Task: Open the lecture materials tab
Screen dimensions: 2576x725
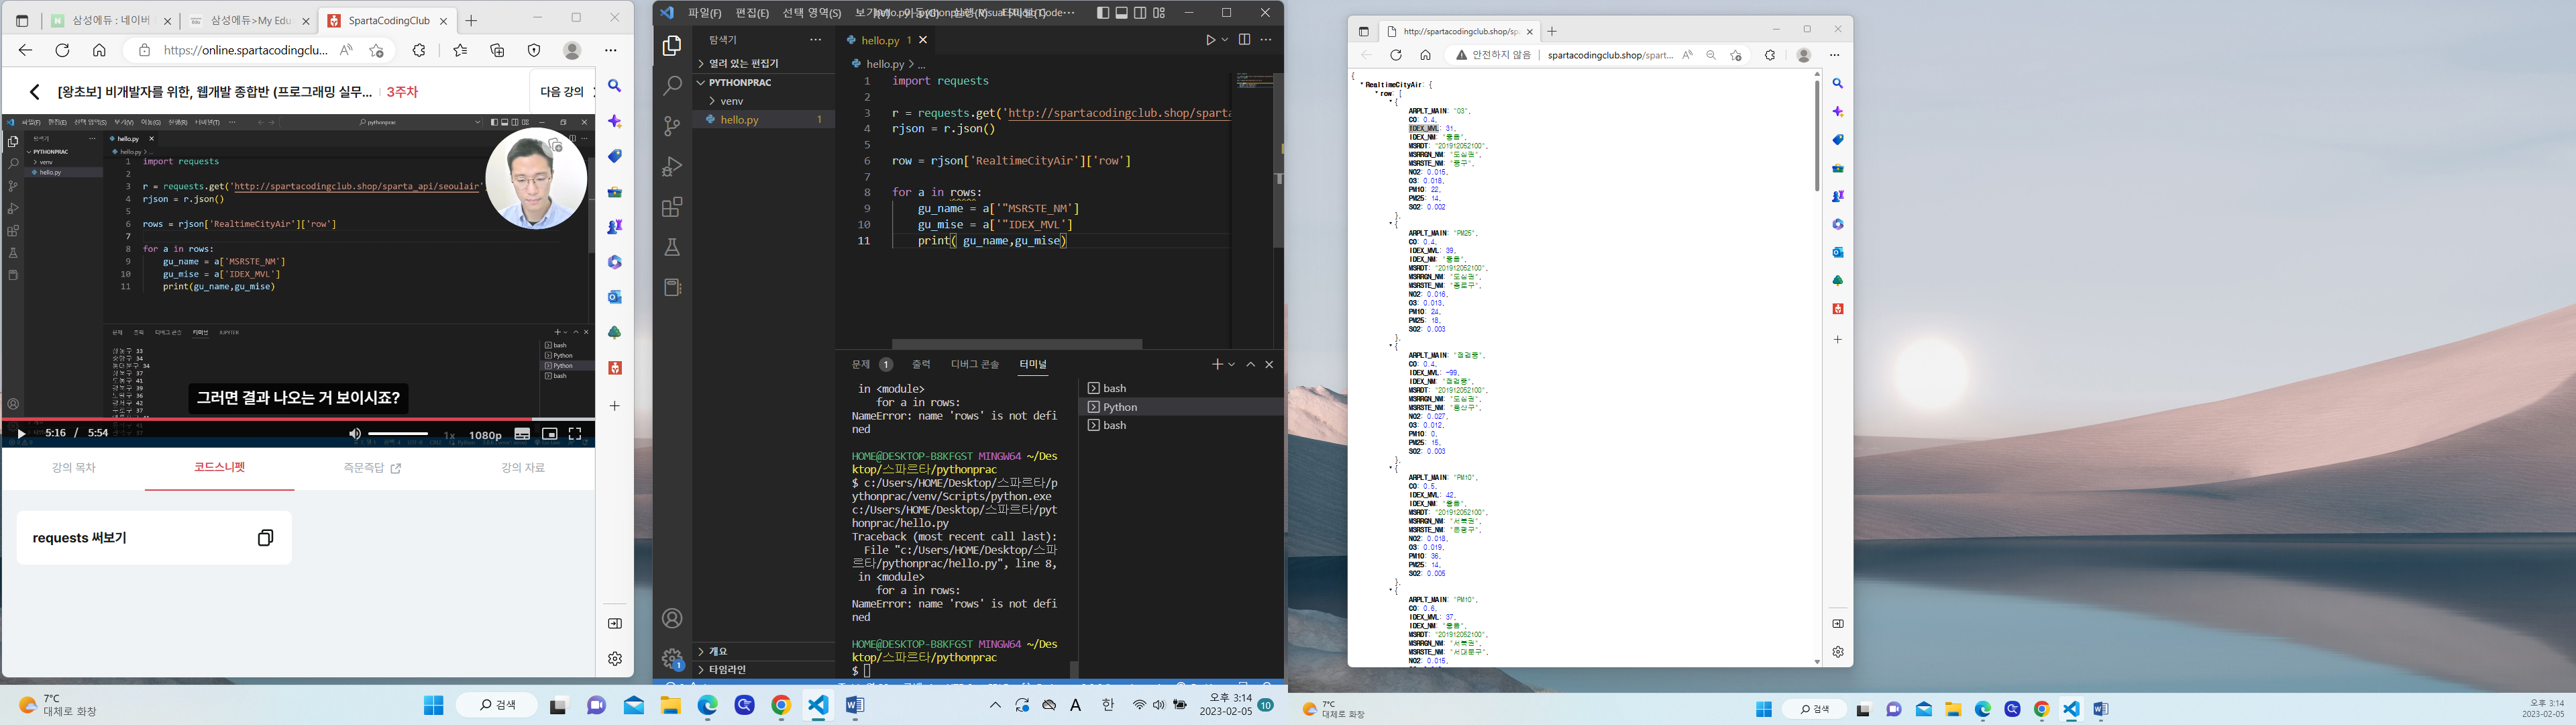Action: tap(523, 468)
